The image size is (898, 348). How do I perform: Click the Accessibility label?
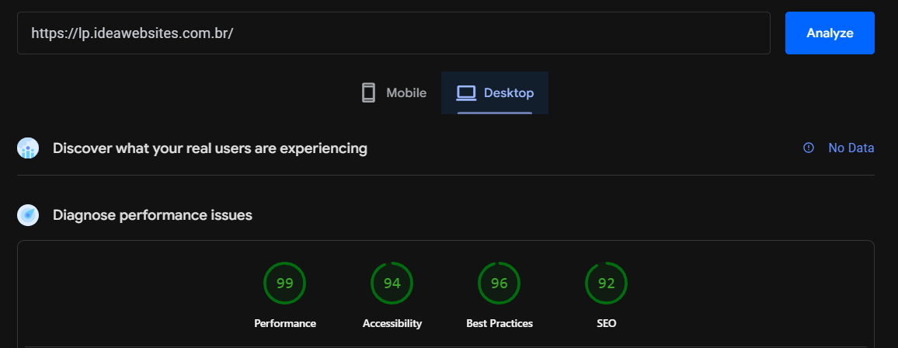tap(392, 323)
